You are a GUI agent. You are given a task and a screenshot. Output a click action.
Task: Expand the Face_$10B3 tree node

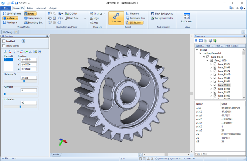click(x=211, y=85)
